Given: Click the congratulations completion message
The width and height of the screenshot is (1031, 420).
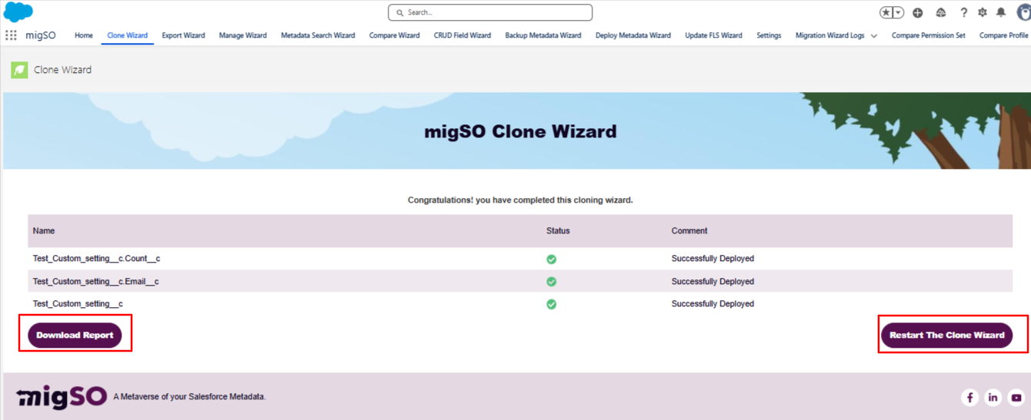Looking at the screenshot, I should click(520, 200).
